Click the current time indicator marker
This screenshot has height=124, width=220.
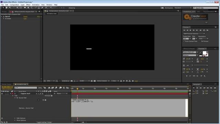(77, 89)
